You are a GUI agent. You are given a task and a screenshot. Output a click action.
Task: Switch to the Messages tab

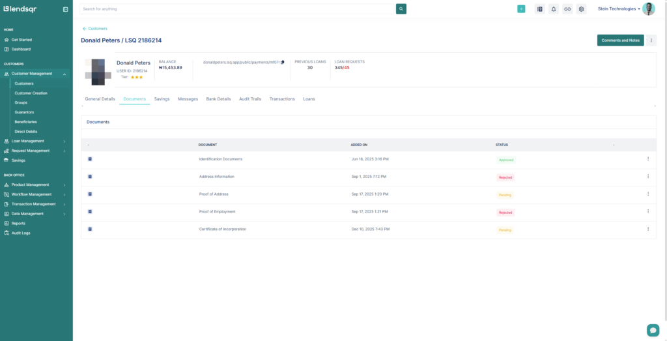(188, 98)
